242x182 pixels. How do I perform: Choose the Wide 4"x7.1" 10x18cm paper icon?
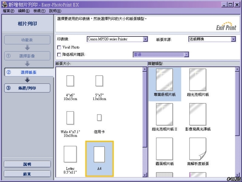tap(70, 118)
